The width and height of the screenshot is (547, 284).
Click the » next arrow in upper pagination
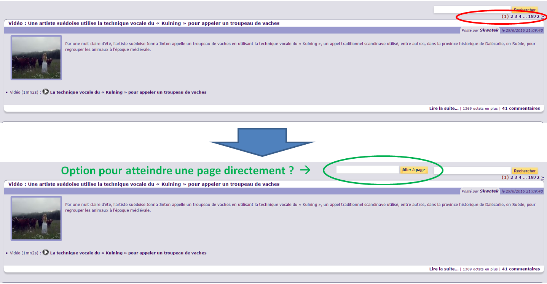click(x=542, y=16)
